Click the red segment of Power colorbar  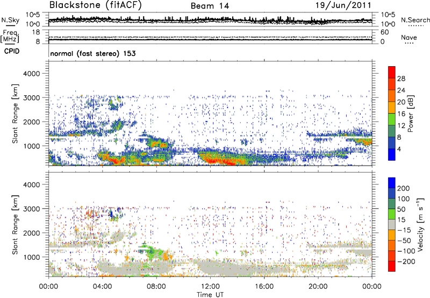pyautogui.click(x=392, y=71)
